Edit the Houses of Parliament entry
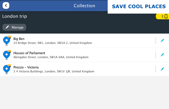The image size is (169, 109). pos(162,55)
